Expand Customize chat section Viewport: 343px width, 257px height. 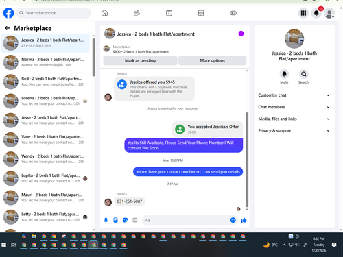(x=294, y=95)
